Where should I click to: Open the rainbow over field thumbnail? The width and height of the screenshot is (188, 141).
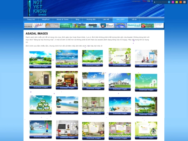(x=93, y=56)
